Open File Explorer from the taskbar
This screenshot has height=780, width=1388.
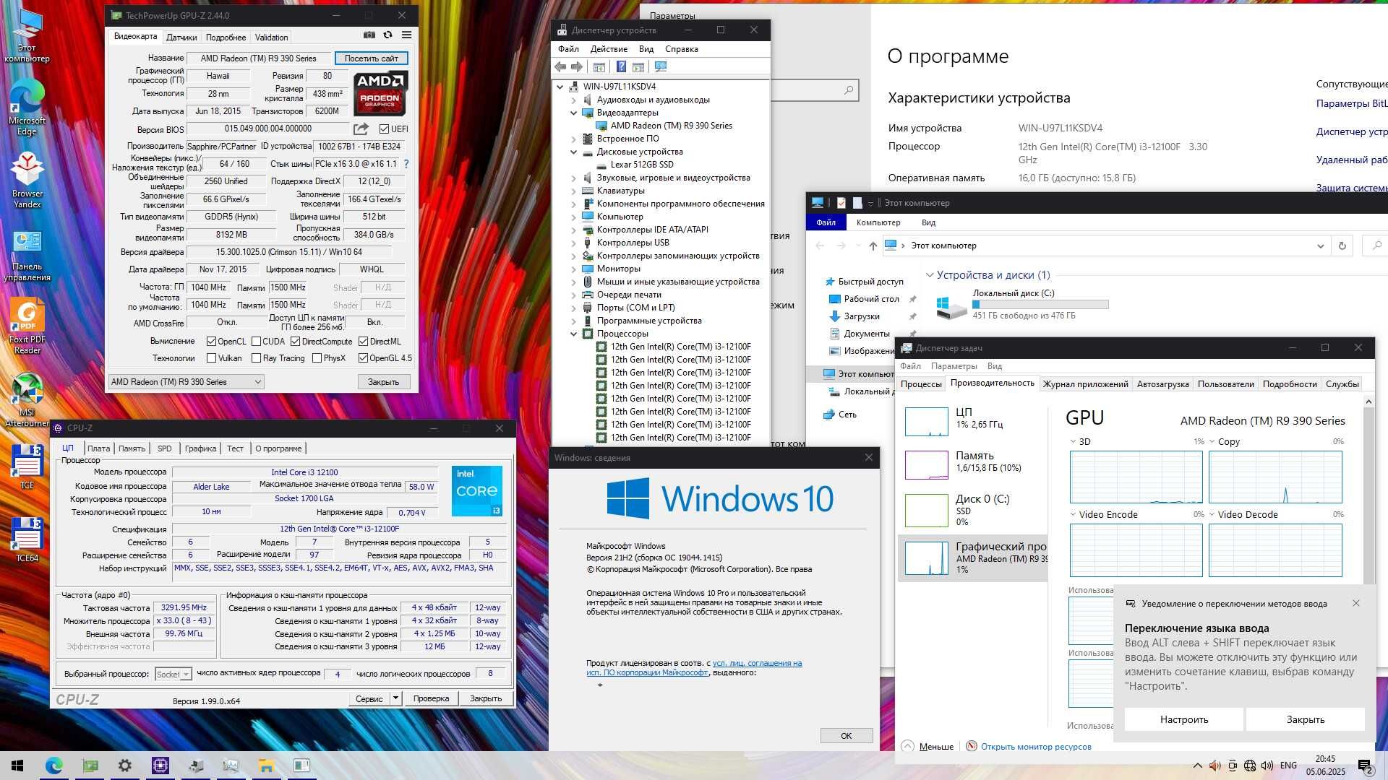(x=266, y=766)
